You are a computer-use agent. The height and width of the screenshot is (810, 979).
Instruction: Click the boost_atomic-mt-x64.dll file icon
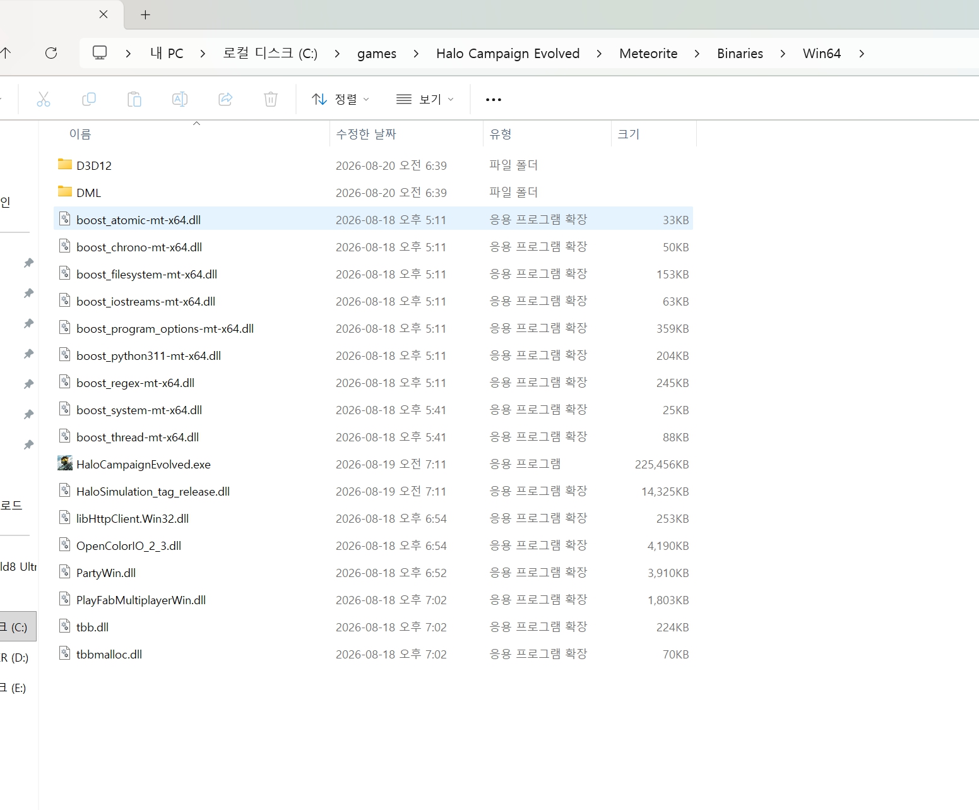pos(65,219)
